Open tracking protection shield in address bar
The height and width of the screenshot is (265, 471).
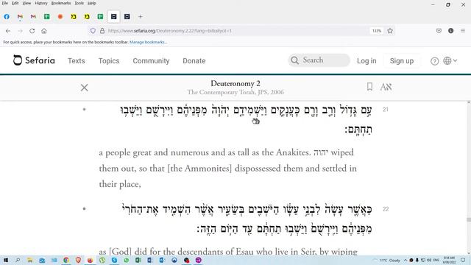tap(93, 31)
